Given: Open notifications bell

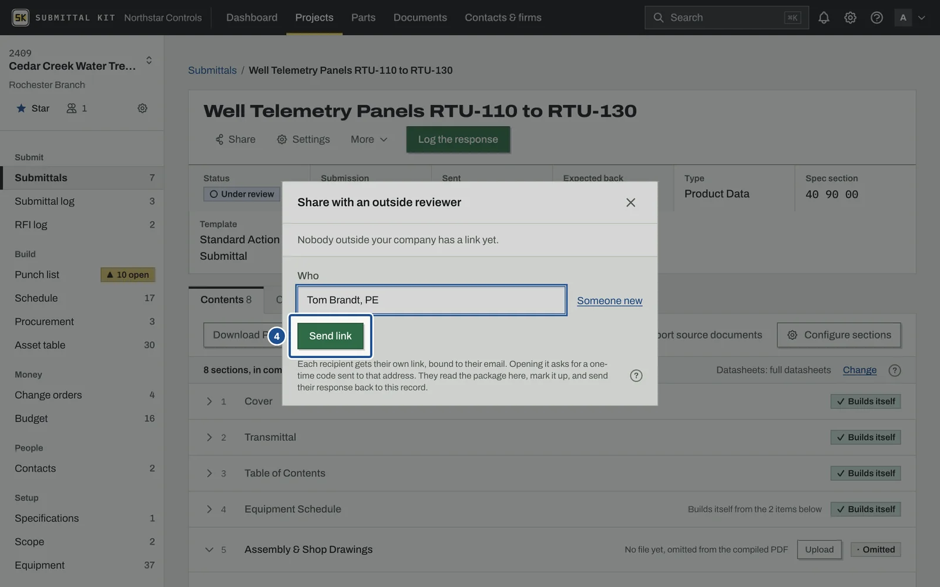Looking at the screenshot, I should [824, 18].
